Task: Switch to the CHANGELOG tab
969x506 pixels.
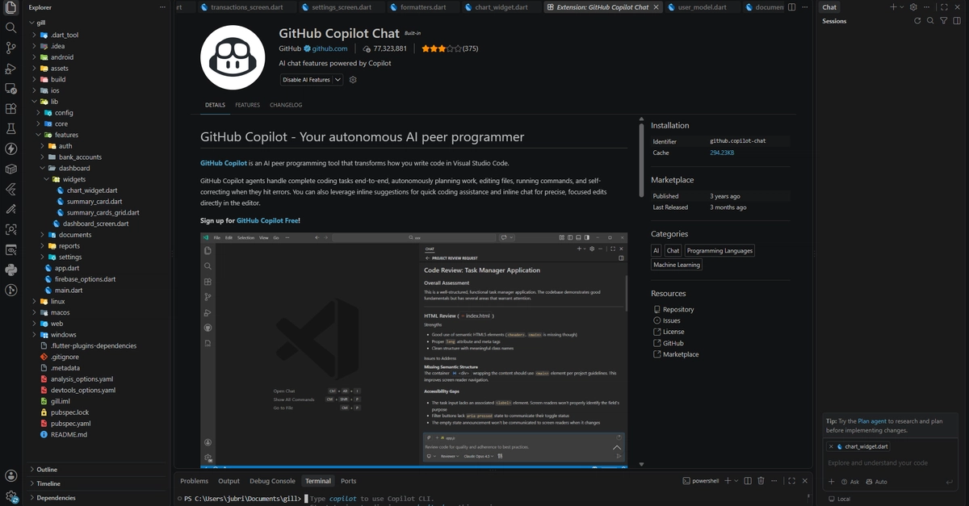Action: pyautogui.click(x=286, y=105)
